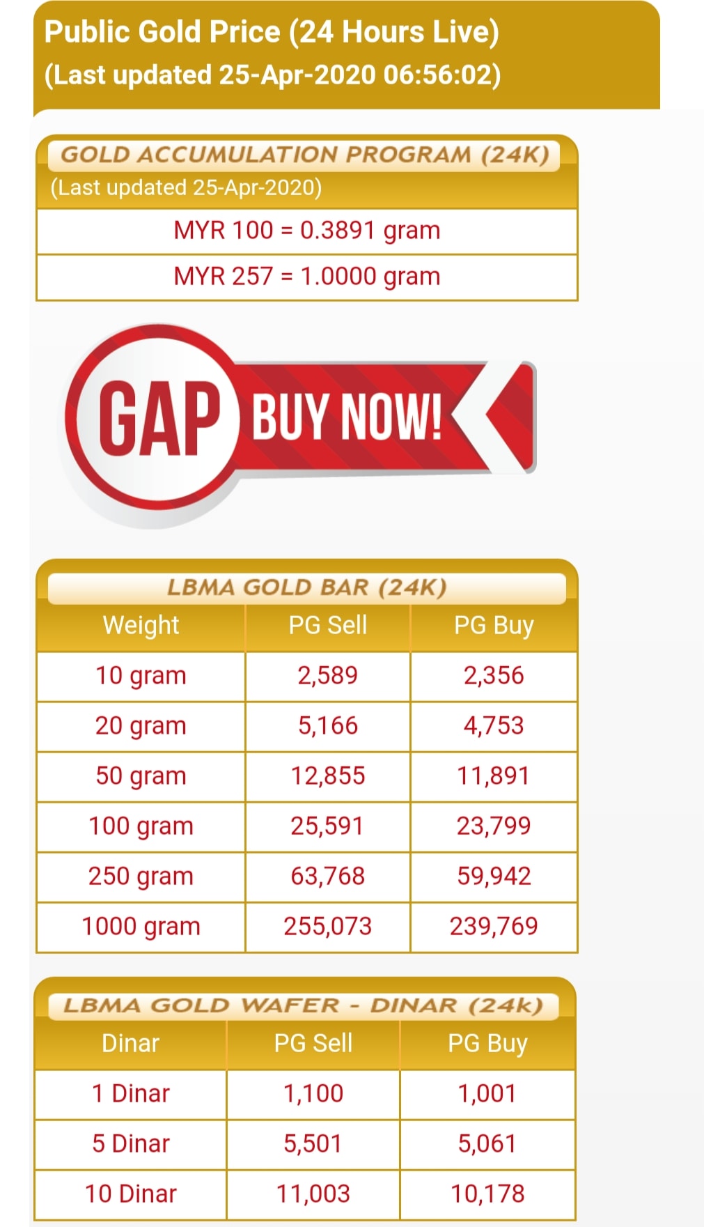The height and width of the screenshot is (1227, 704).
Task: Select the 10 gram weight row
Action: [x=307, y=676]
